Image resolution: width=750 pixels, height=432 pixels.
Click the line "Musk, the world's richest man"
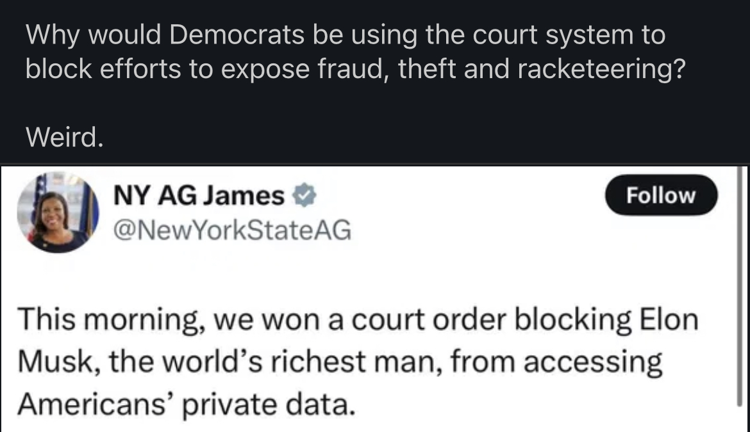pos(340,362)
